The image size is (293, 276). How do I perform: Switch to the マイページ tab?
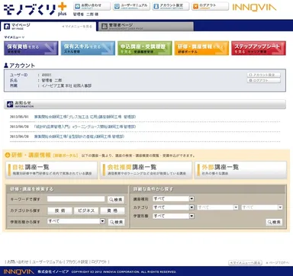(x=48, y=27)
